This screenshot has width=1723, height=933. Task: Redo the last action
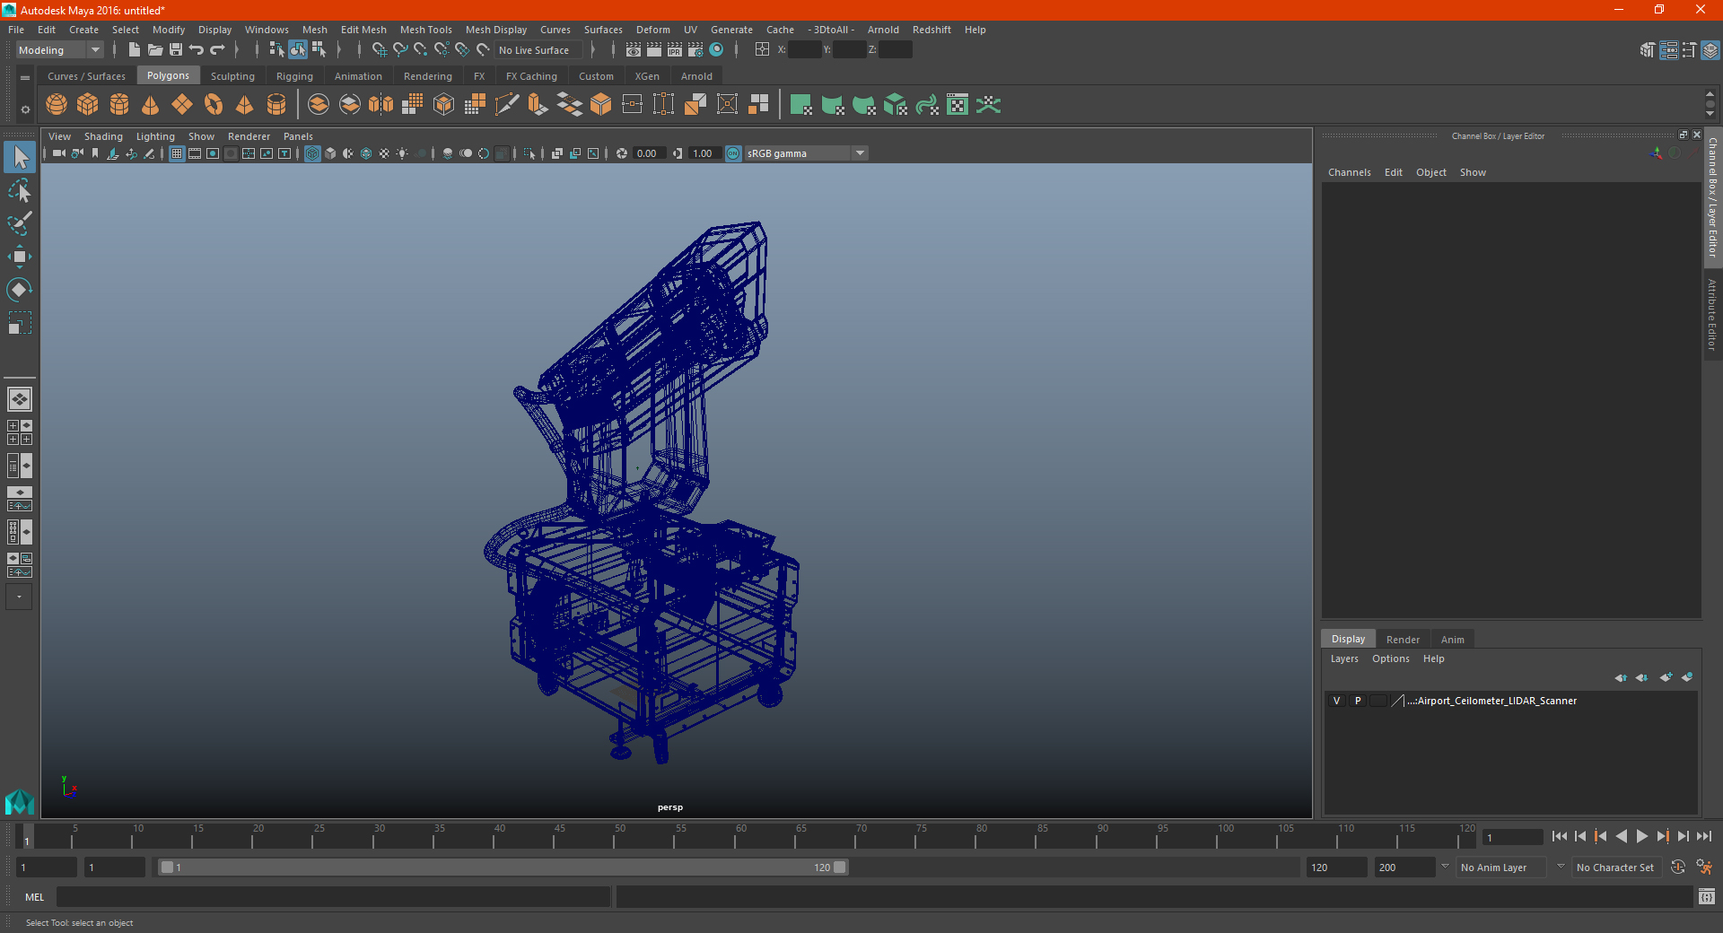point(217,50)
